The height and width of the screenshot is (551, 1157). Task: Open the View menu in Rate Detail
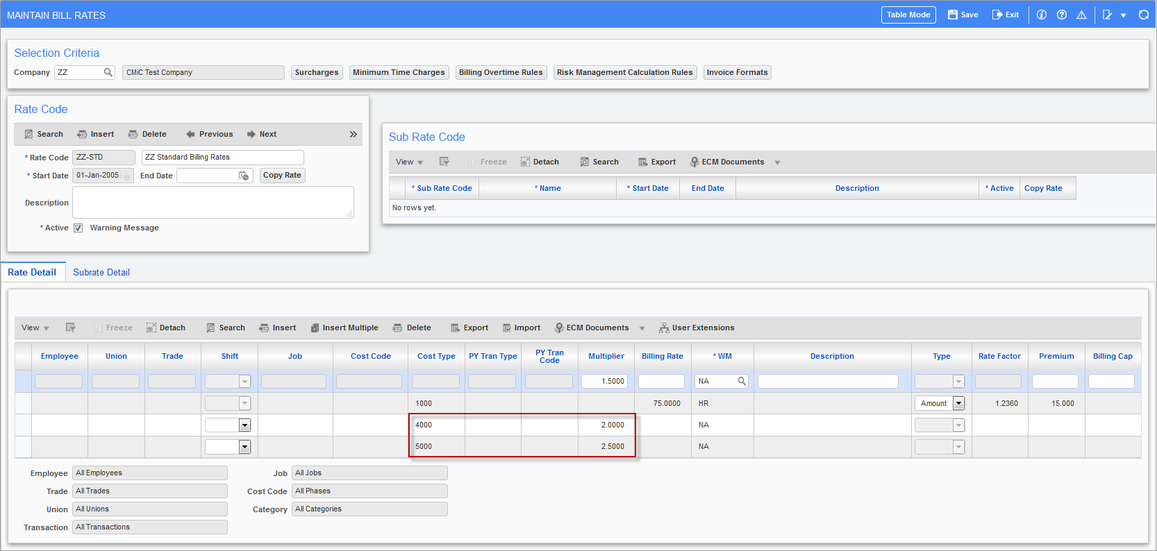(x=35, y=328)
